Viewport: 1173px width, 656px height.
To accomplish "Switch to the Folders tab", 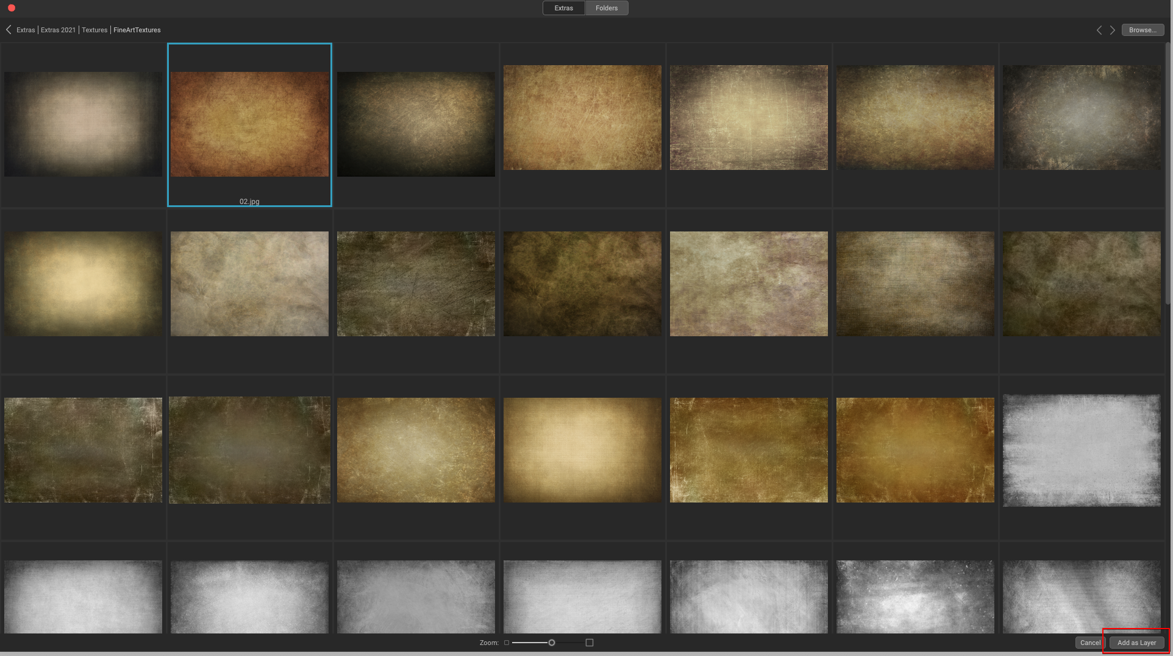I will 607,8.
